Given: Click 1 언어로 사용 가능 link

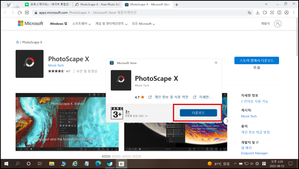Looking at the screenshot, I should (x=255, y=101).
